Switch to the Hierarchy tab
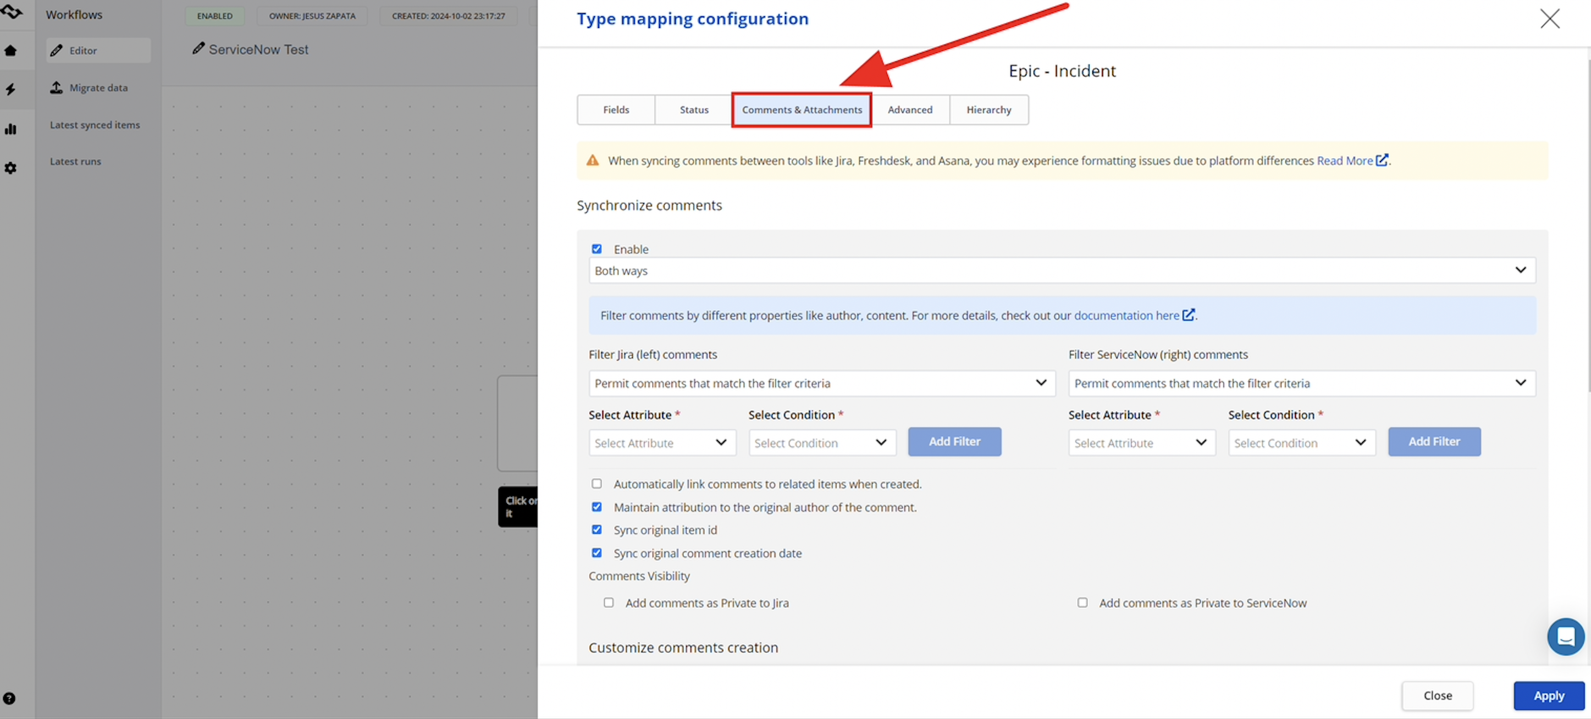This screenshot has height=719, width=1591. click(988, 109)
